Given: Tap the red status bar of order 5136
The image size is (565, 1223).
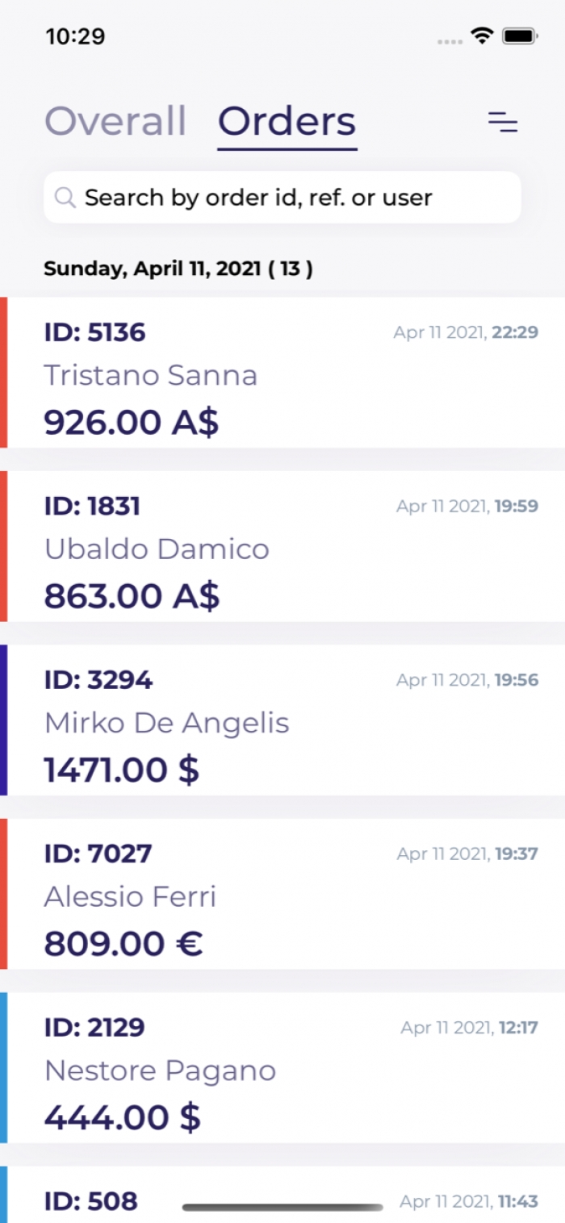Looking at the screenshot, I should [3, 373].
